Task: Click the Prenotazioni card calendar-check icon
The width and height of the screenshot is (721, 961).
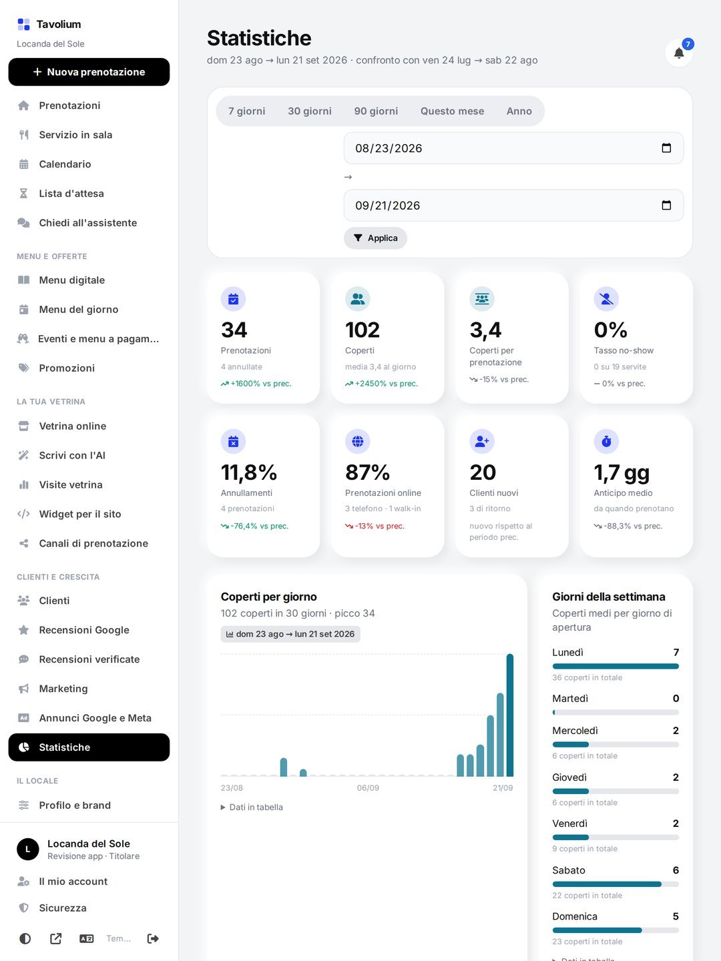Action: tap(233, 299)
